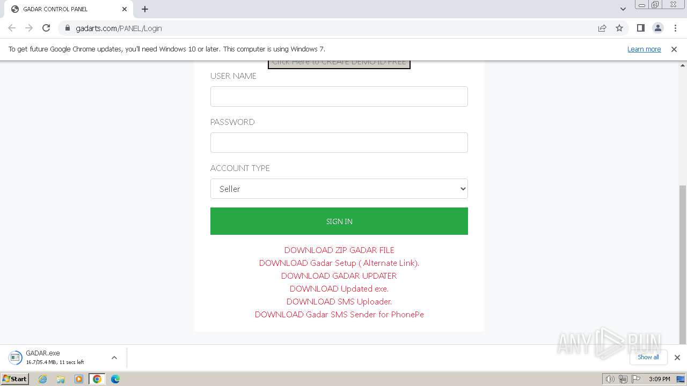Open Windows Explorer folder in taskbar
Screen dimensions: 687x386
[x=61, y=379]
